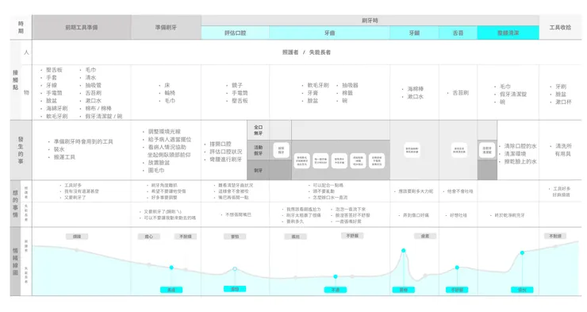This screenshot has width=587, height=312.
Task: Click the 時期 row label
Action: [21, 27]
